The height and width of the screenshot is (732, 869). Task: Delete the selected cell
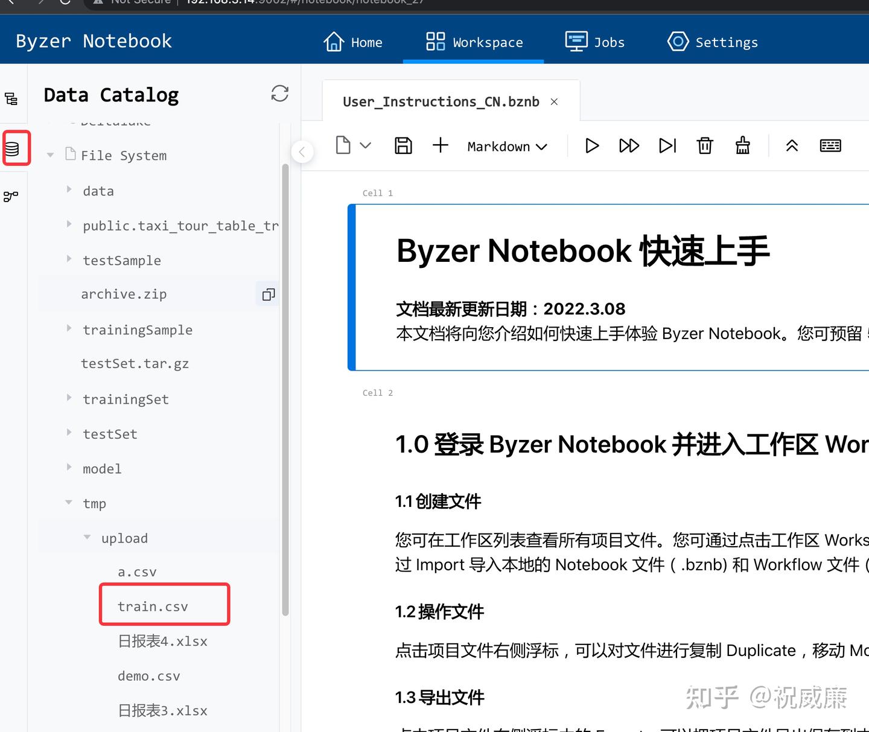coord(705,145)
